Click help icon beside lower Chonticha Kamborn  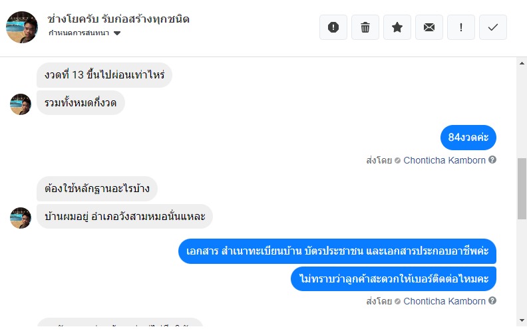[493, 301]
